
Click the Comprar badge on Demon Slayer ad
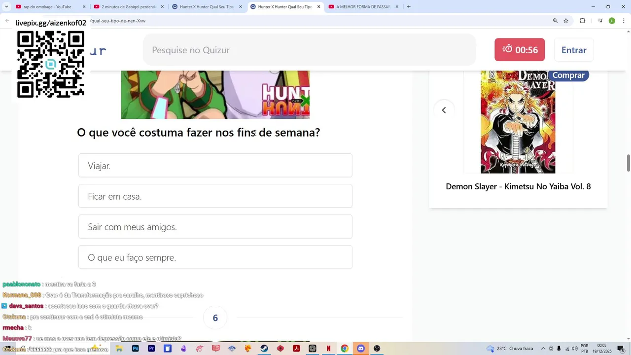click(568, 75)
